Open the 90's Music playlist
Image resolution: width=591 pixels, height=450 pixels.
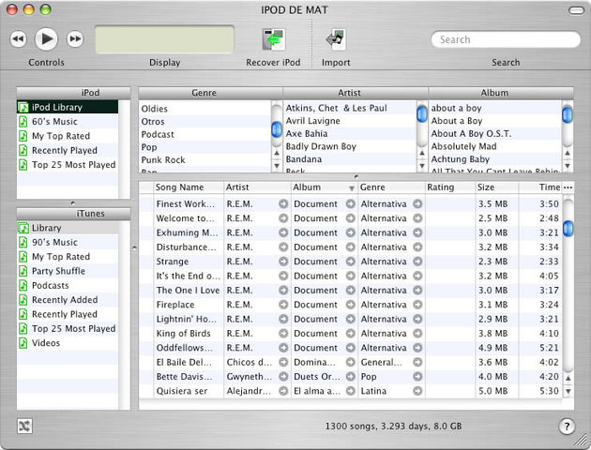point(68,242)
